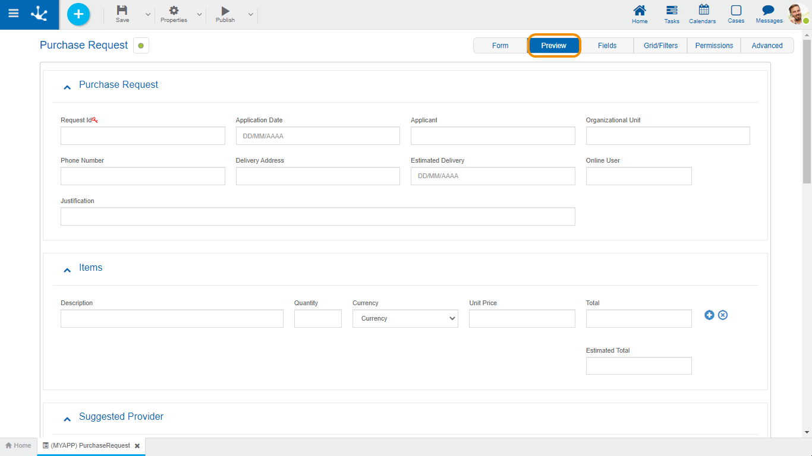
Task: Open the Currency dropdown
Action: (x=405, y=319)
